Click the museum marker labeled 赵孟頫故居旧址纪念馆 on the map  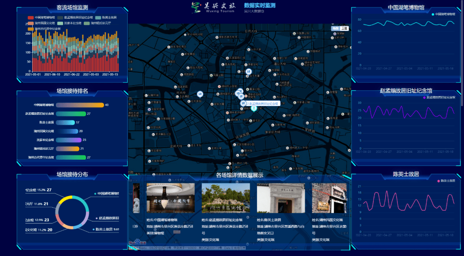click(243, 103)
